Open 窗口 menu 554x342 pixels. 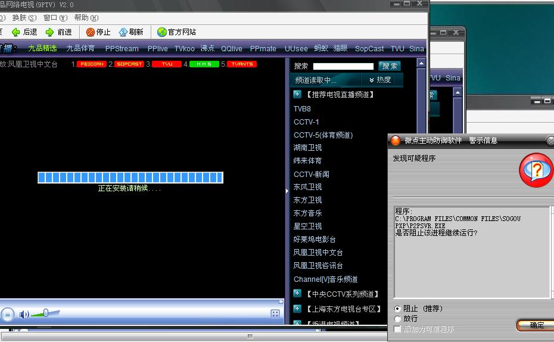coord(55,18)
